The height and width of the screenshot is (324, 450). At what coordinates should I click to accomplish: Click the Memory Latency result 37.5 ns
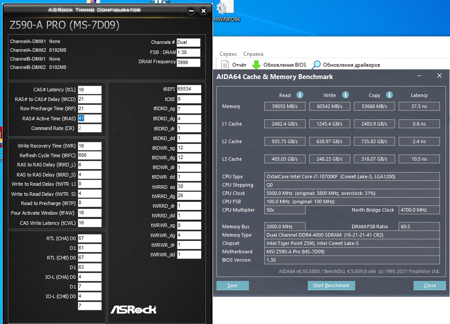[x=419, y=107]
